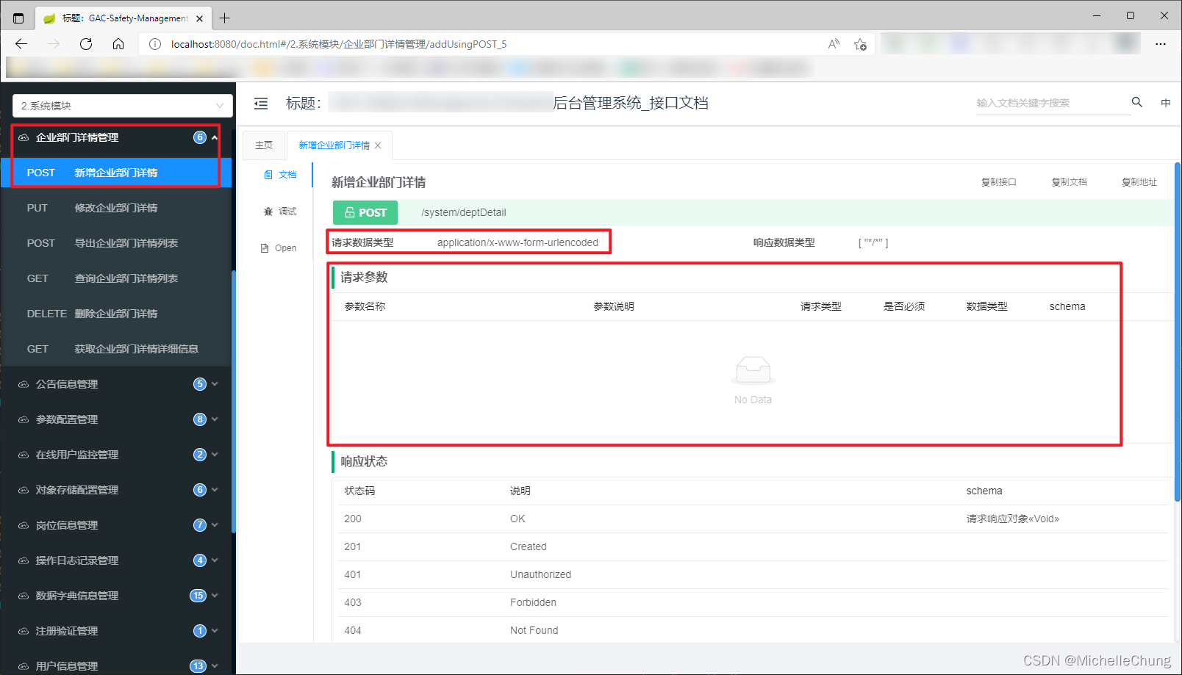Click the green POST method badge
The height and width of the screenshot is (675, 1182).
pyautogui.click(x=365, y=212)
